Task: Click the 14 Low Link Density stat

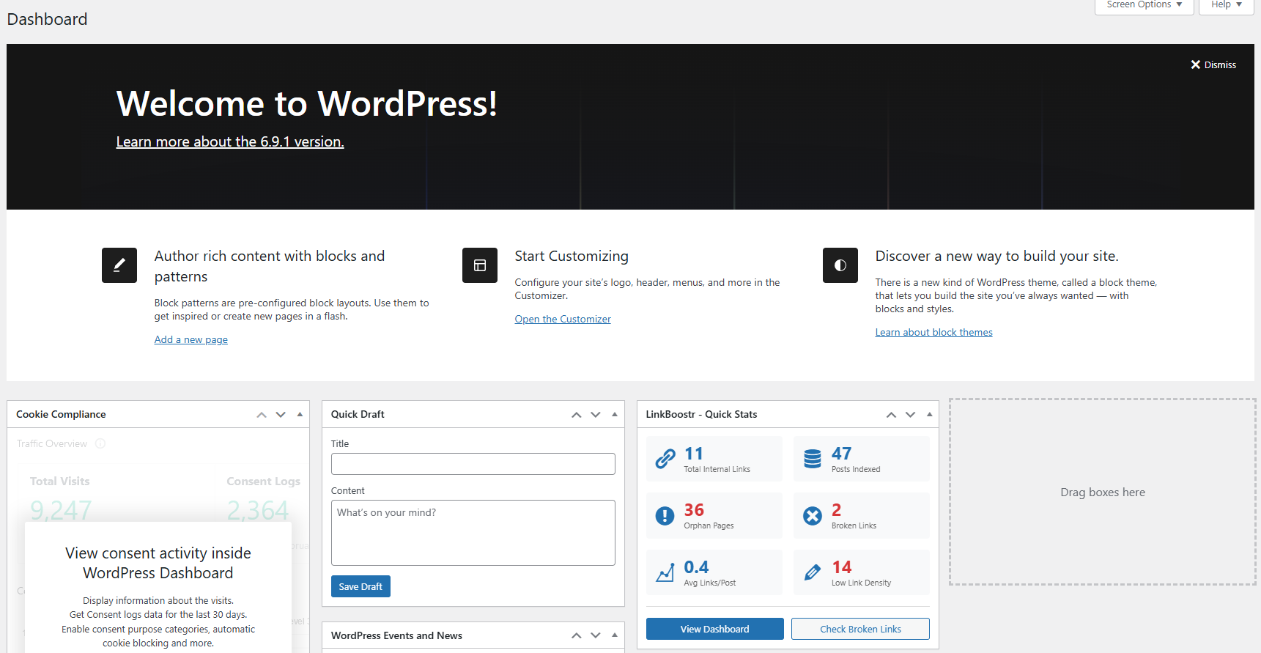Action: pyautogui.click(x=861, y=572)
